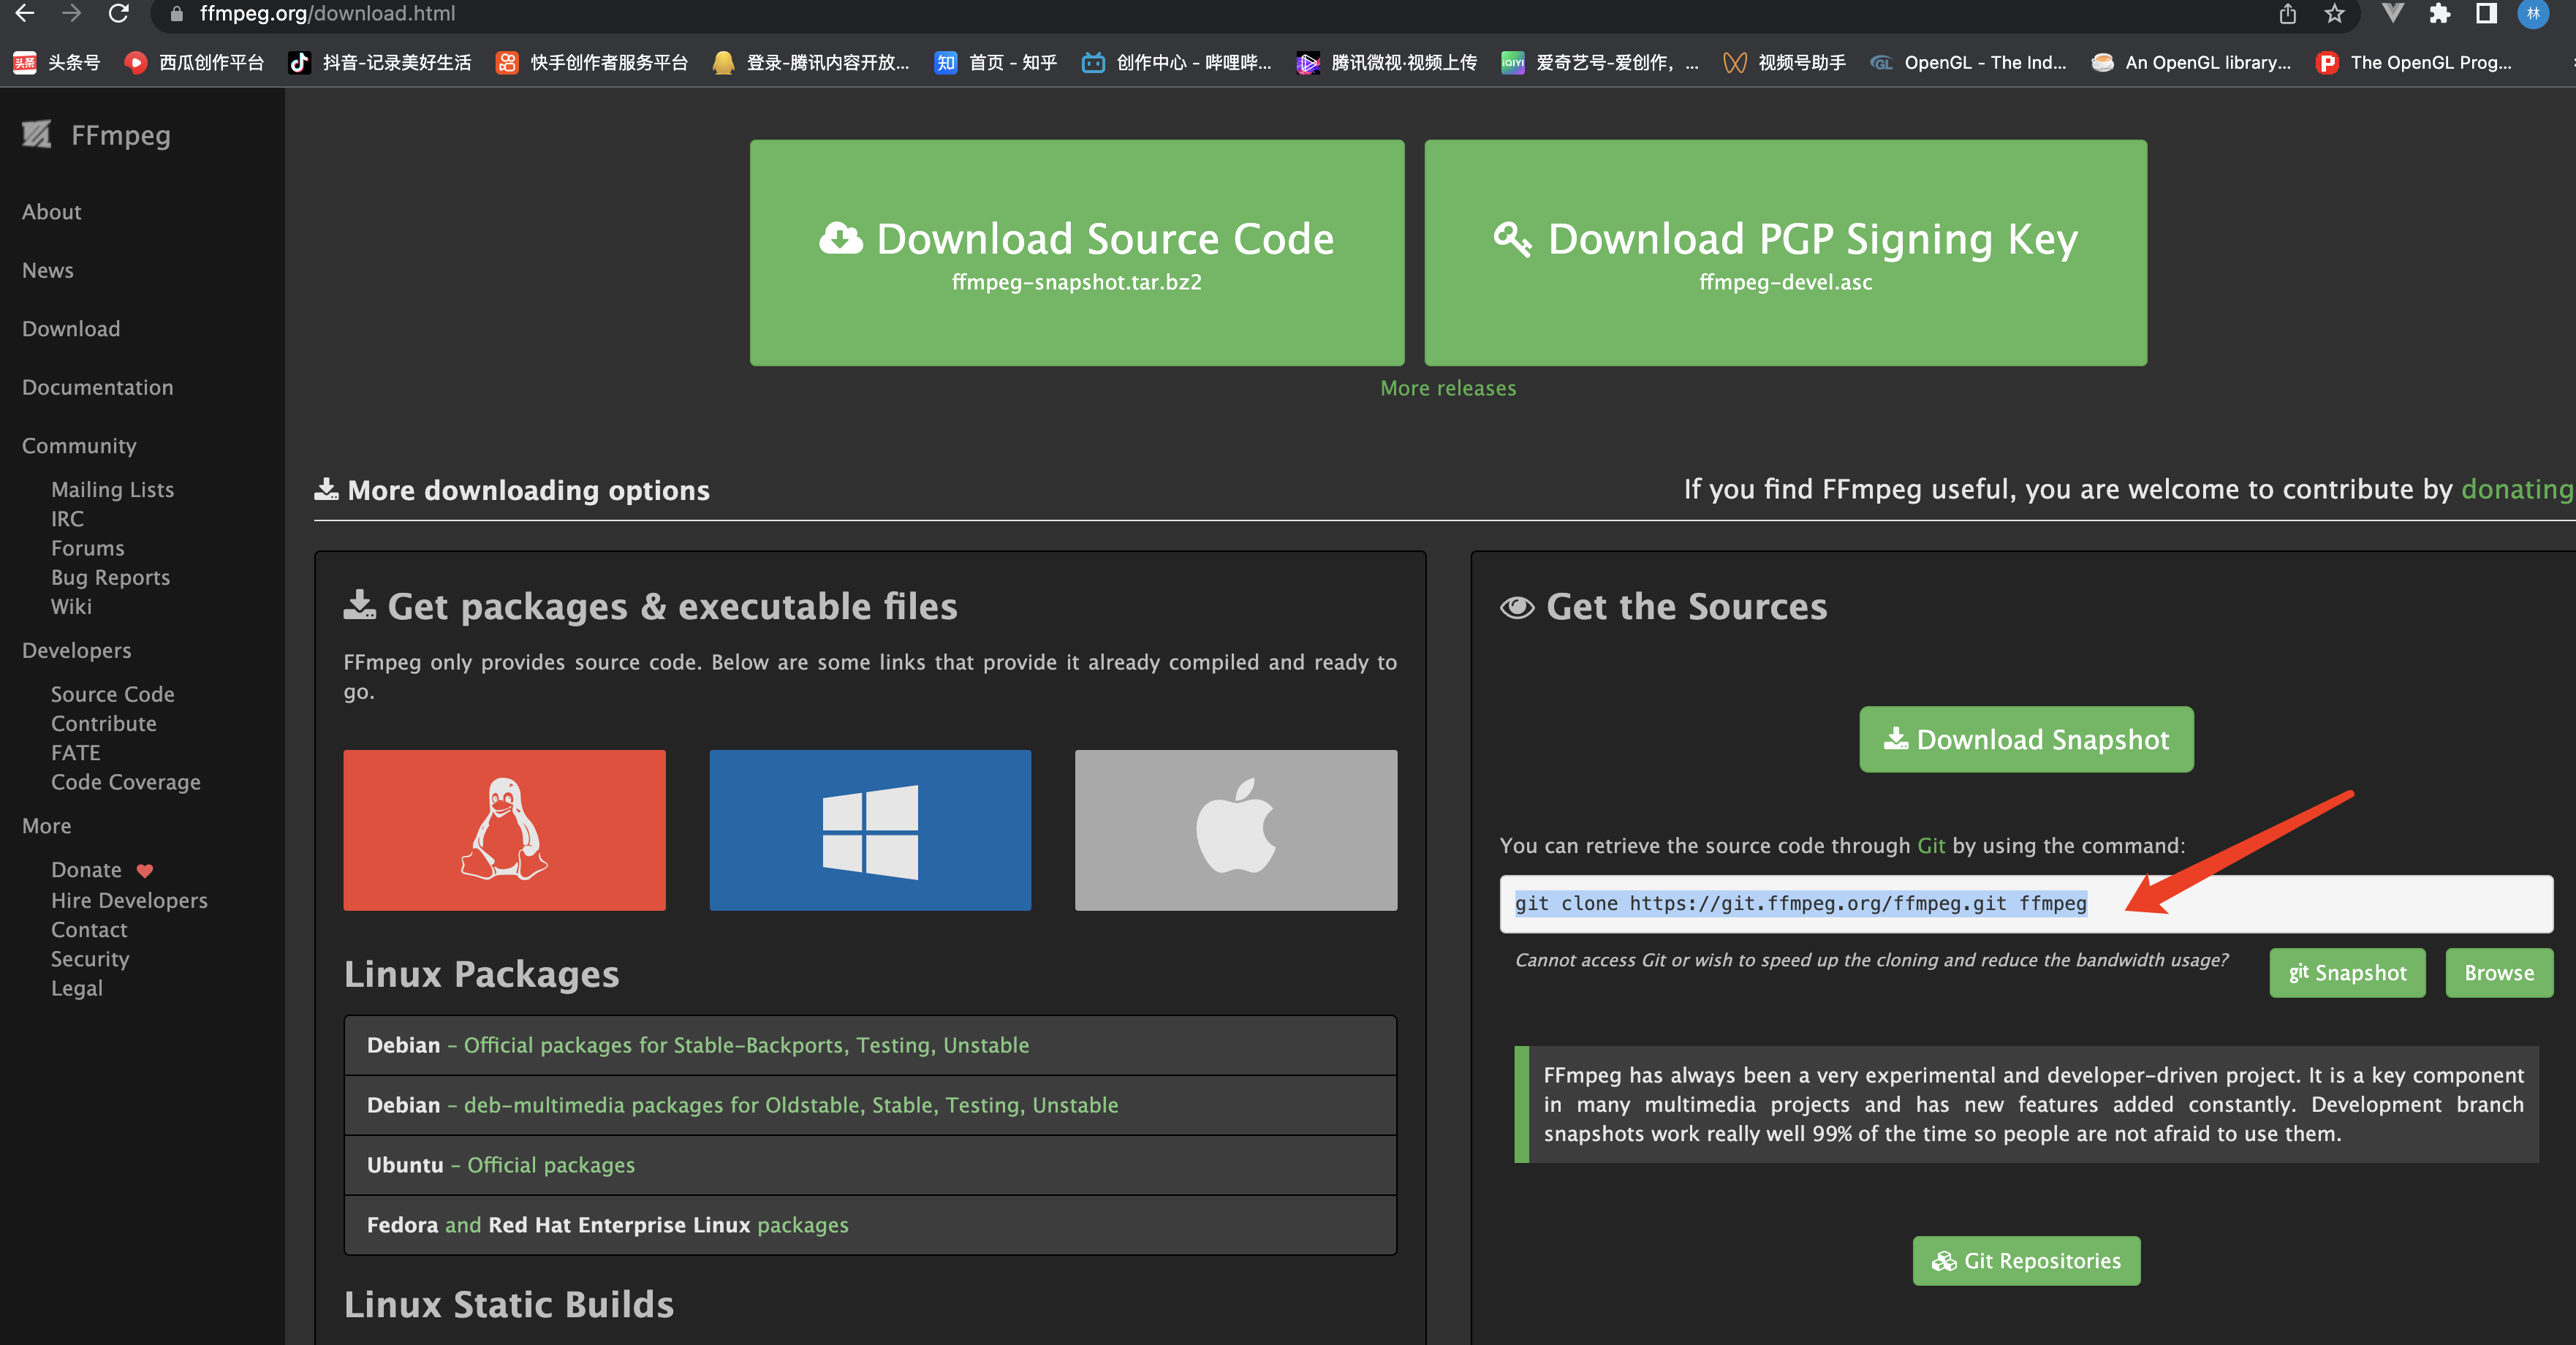
Task: Open the 头条号 bookmark
Action: point(57,62)
